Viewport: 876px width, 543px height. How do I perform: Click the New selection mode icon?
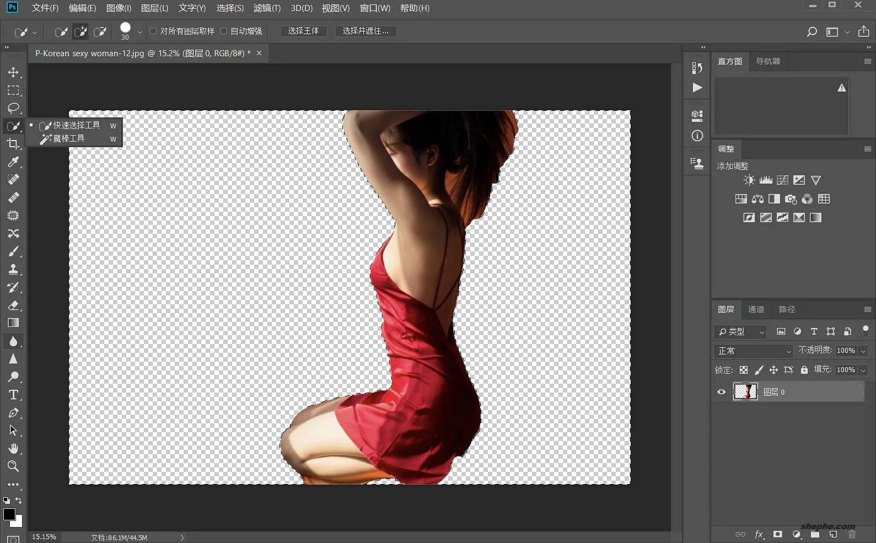pyautogui.click(x=61, y=31)
